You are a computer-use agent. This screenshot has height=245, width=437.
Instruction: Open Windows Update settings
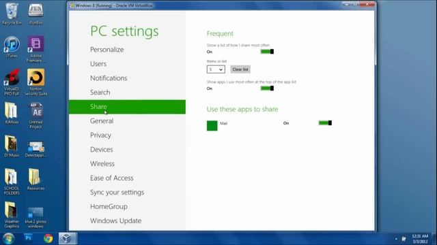coord(115,220)
